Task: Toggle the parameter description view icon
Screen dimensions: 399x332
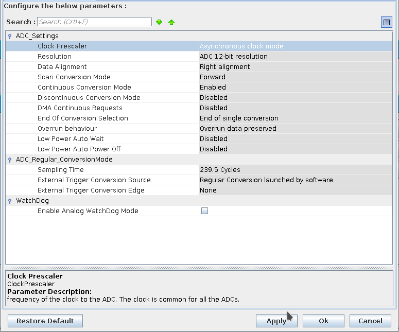Action: pyautogui.click(x=386, y=22)
